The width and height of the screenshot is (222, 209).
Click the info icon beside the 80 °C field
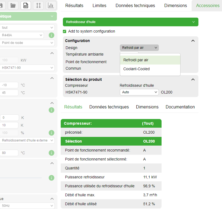pyautogui.click(x=51, y=153)
